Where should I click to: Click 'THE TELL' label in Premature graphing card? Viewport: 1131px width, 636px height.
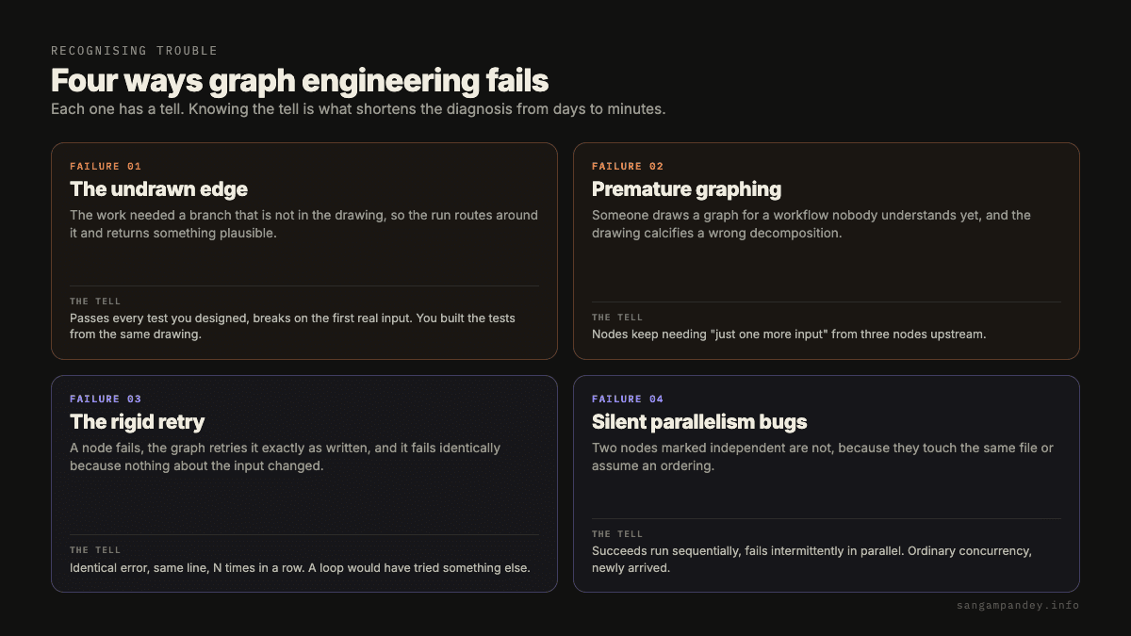click(617, 318)
